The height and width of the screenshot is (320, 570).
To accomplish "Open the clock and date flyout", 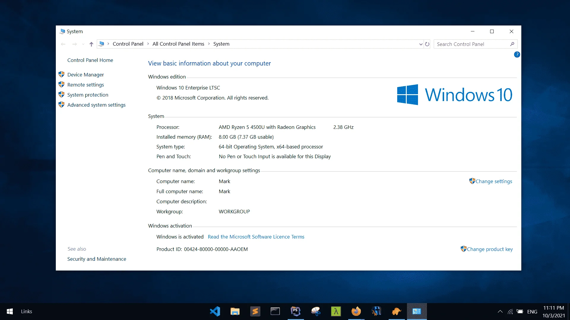I will pyautogui.click(x=554, y=312).
